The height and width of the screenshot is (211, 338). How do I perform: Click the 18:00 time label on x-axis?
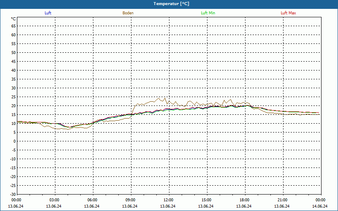click(x=245, y=200)
